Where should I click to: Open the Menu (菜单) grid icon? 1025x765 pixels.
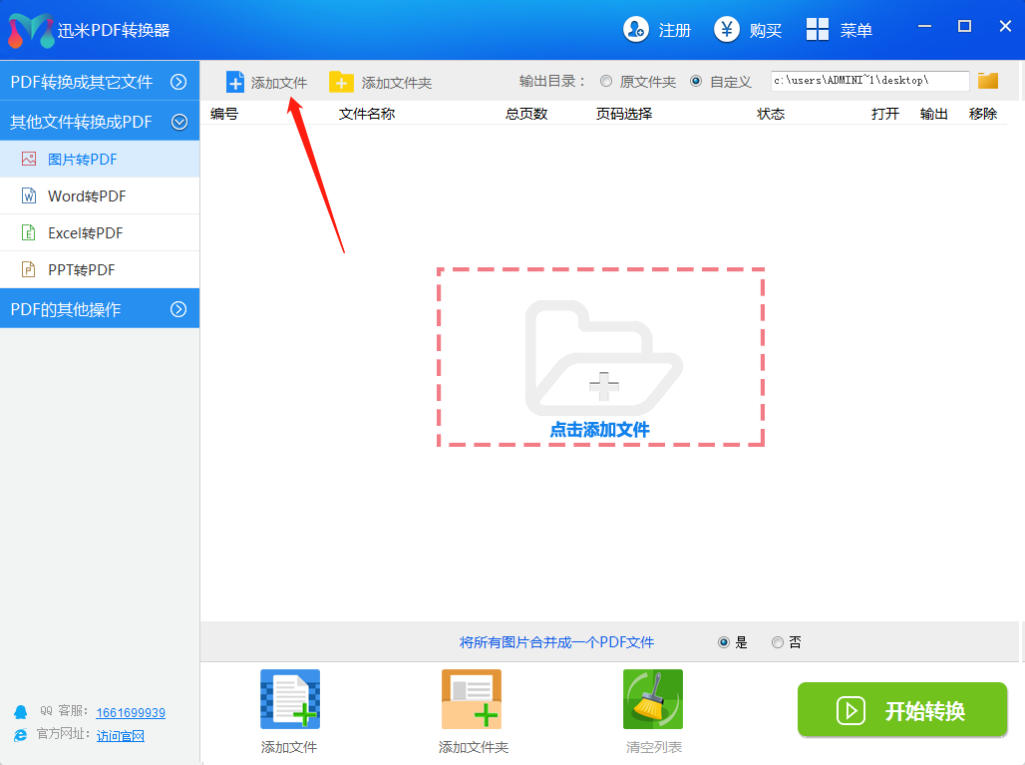pos(818,30)
